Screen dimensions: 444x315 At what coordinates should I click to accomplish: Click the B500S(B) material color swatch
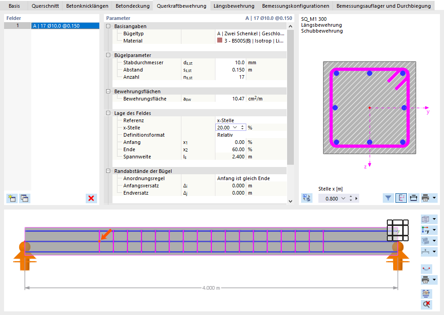point(220,40)
